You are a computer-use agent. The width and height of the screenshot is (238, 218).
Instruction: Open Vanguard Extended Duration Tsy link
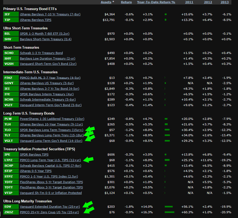[50, 207]
